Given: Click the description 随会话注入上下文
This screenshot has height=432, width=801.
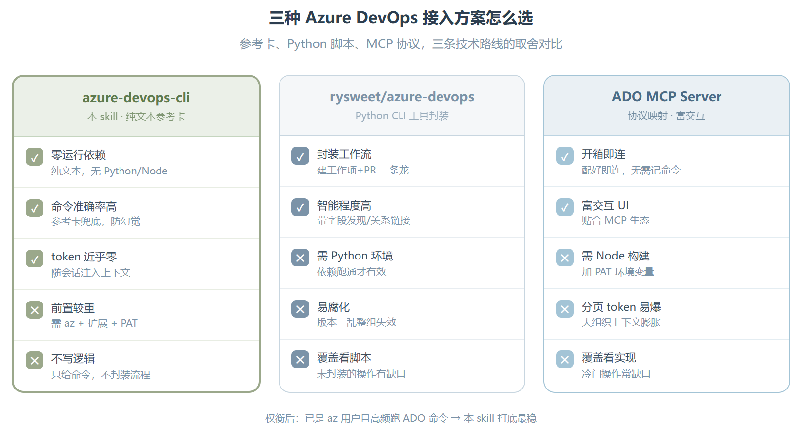Looking at the screenshot, I should tap(91, 273).
